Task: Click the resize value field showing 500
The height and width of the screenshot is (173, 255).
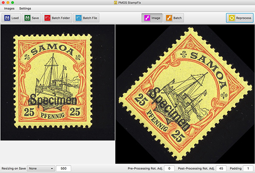Action: tap(63, 168)
